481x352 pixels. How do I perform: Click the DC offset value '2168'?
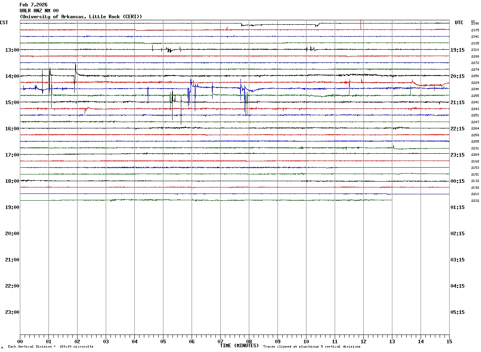click(475, 161)
